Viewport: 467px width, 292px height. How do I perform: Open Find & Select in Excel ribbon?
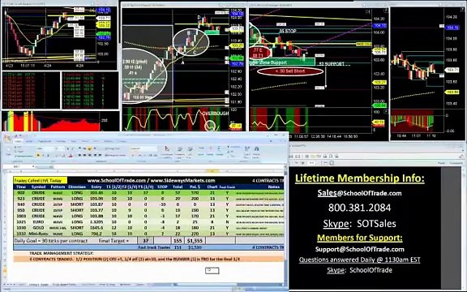[x=256, y=152]
